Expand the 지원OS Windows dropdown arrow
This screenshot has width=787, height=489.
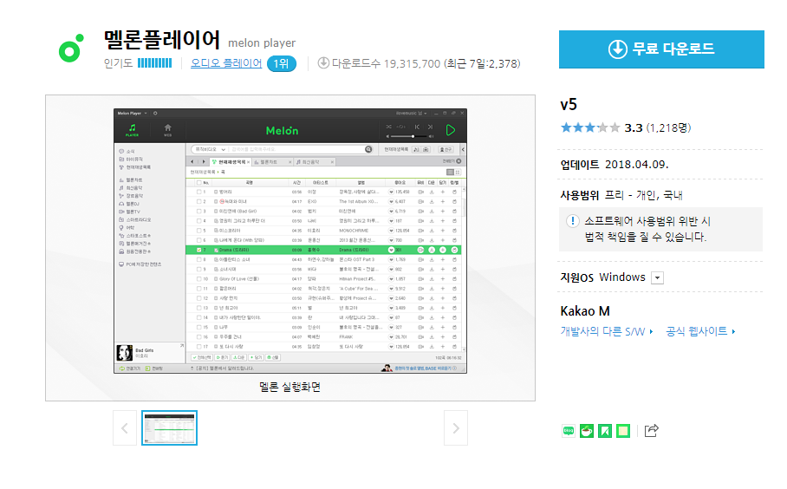pyautogui.click(x=658, y=277)
